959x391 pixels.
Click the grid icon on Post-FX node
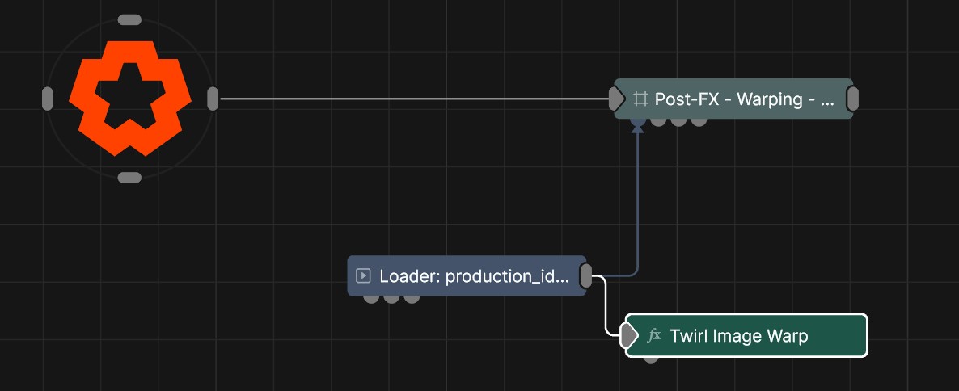tap(640, 99)
